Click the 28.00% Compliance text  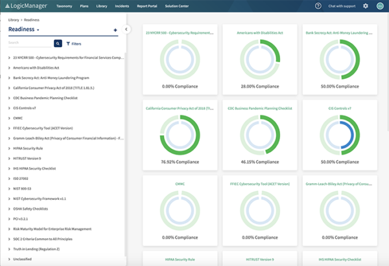coord(260,87)
